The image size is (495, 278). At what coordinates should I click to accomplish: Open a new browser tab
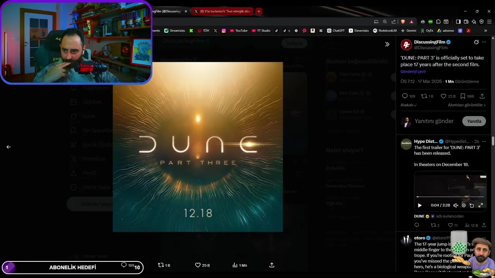pos(259,11)
